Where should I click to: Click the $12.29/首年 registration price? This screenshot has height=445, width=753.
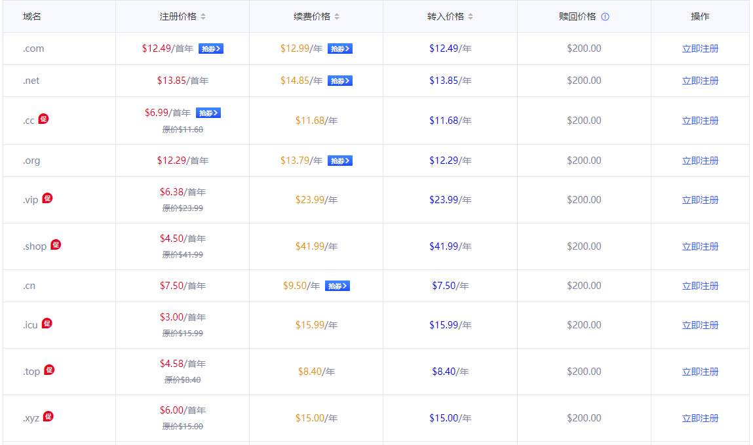[182, 161]
